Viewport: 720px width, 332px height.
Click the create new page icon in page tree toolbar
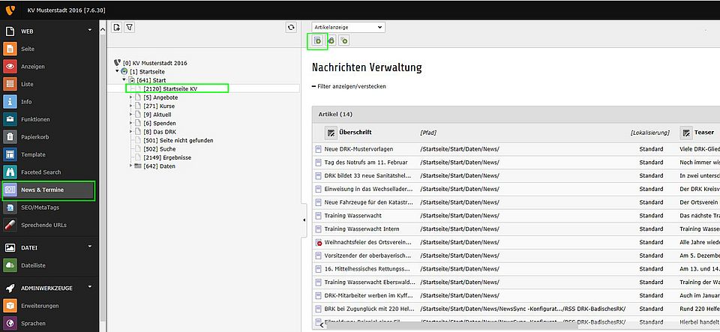117,27
